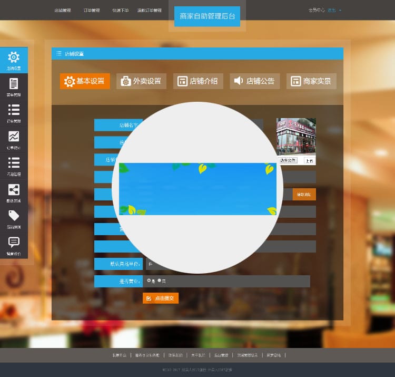Click 点击提交 submit button
395x377 pixels.
(161, 298)
